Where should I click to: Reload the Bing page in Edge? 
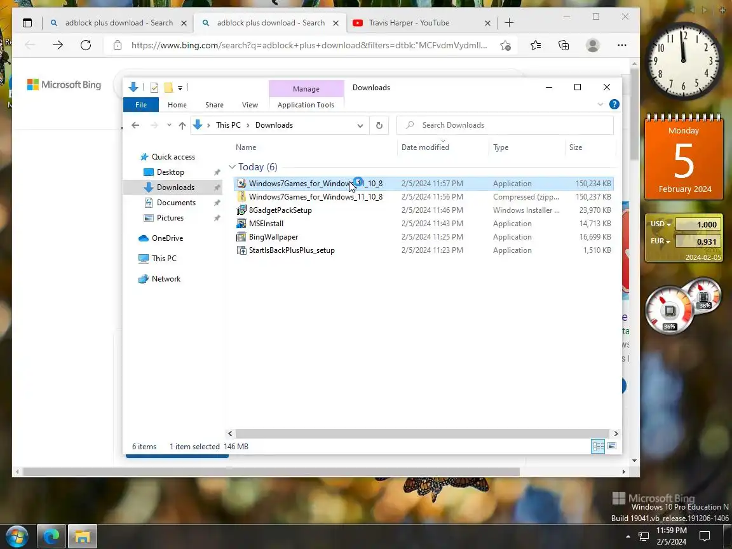(x=85, y=45)
